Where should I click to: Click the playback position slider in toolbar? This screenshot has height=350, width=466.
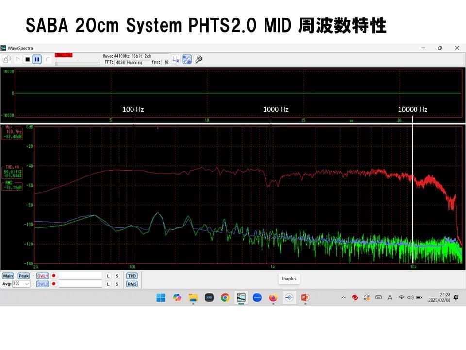pyautogui.click(x=78, y=63)
